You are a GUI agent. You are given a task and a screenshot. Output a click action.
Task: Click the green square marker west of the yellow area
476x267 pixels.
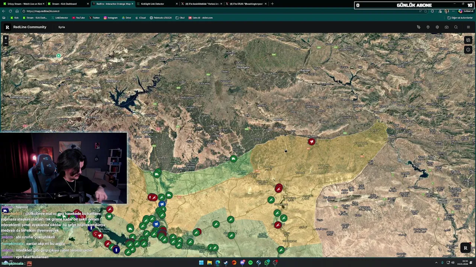coord(233,159)
